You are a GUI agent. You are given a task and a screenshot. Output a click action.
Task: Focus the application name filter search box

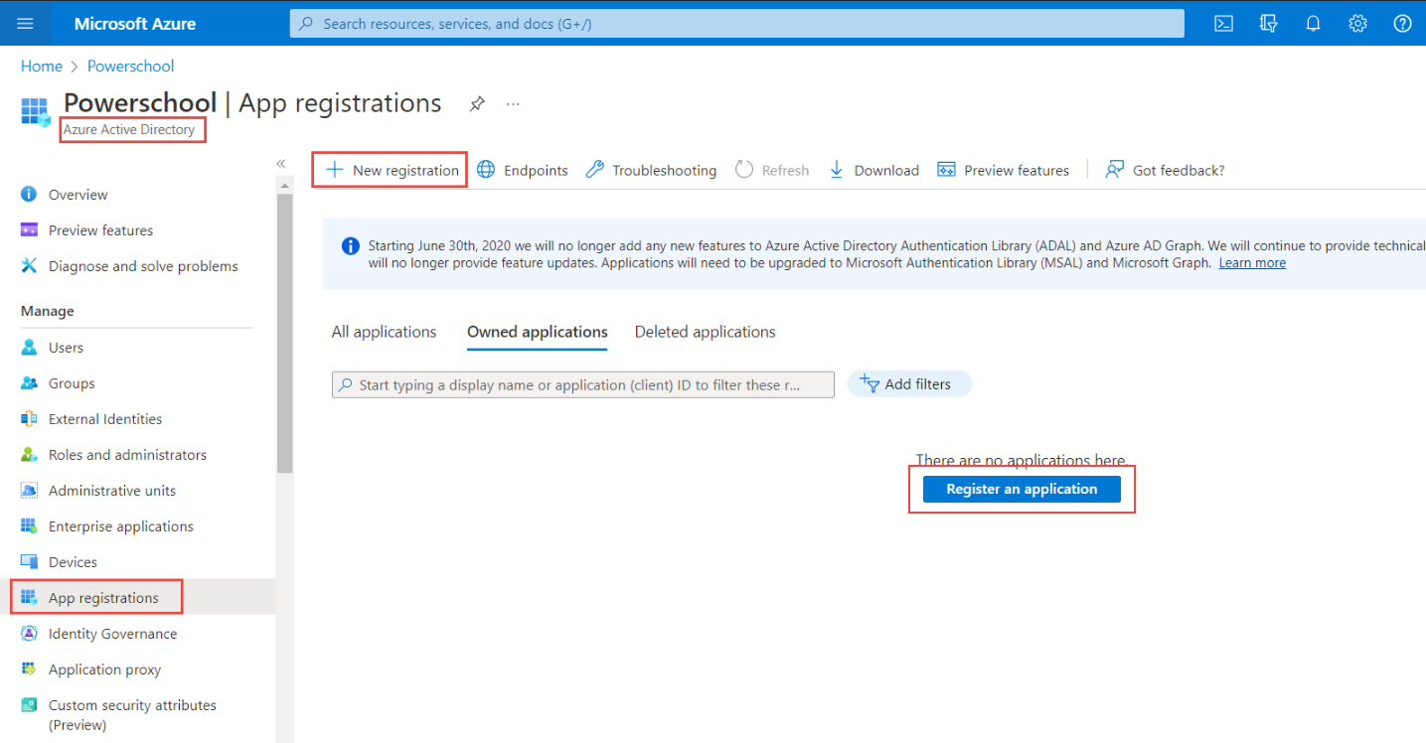[x=582, y=384]
